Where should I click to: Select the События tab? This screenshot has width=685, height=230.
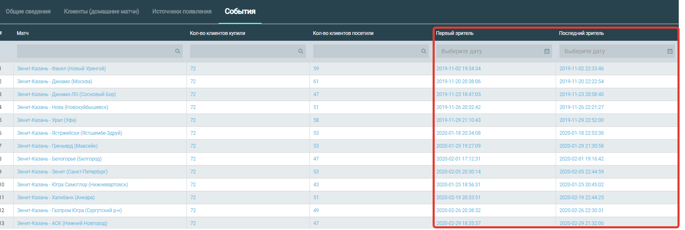(x=240, y=12)
